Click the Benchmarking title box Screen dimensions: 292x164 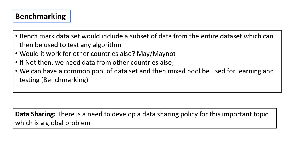(x=42, y=16)
